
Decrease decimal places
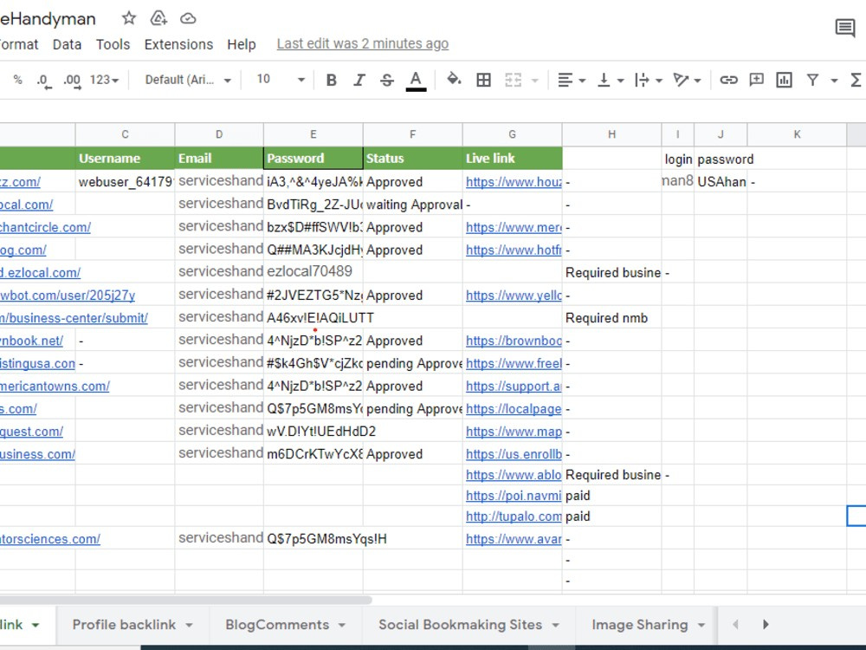click(x=43, y=81)
